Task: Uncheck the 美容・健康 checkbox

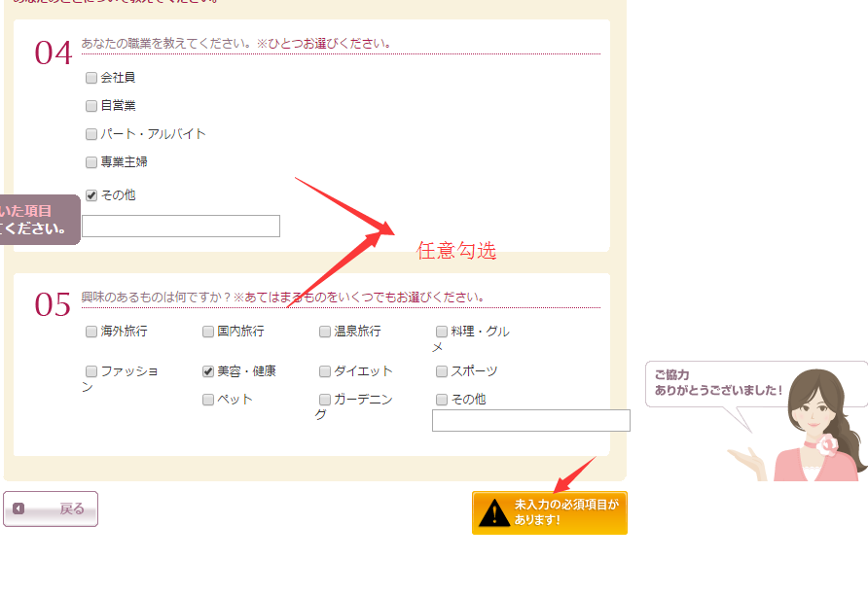Action: tap(208, 371)
